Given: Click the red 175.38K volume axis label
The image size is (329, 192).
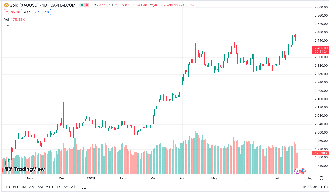Looking at the screenshot, I should [x=321, y=153].
